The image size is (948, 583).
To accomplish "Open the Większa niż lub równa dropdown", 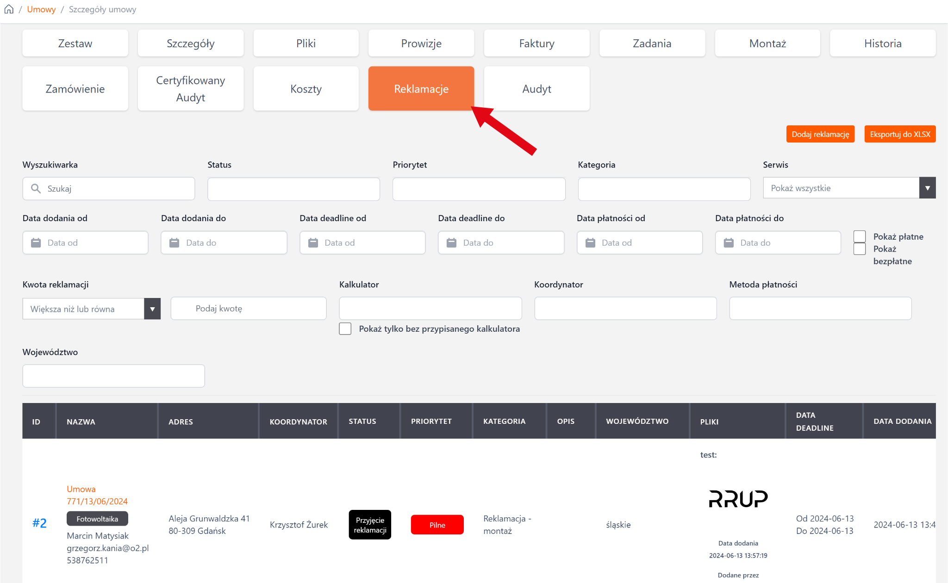I will tap(152, 309).
